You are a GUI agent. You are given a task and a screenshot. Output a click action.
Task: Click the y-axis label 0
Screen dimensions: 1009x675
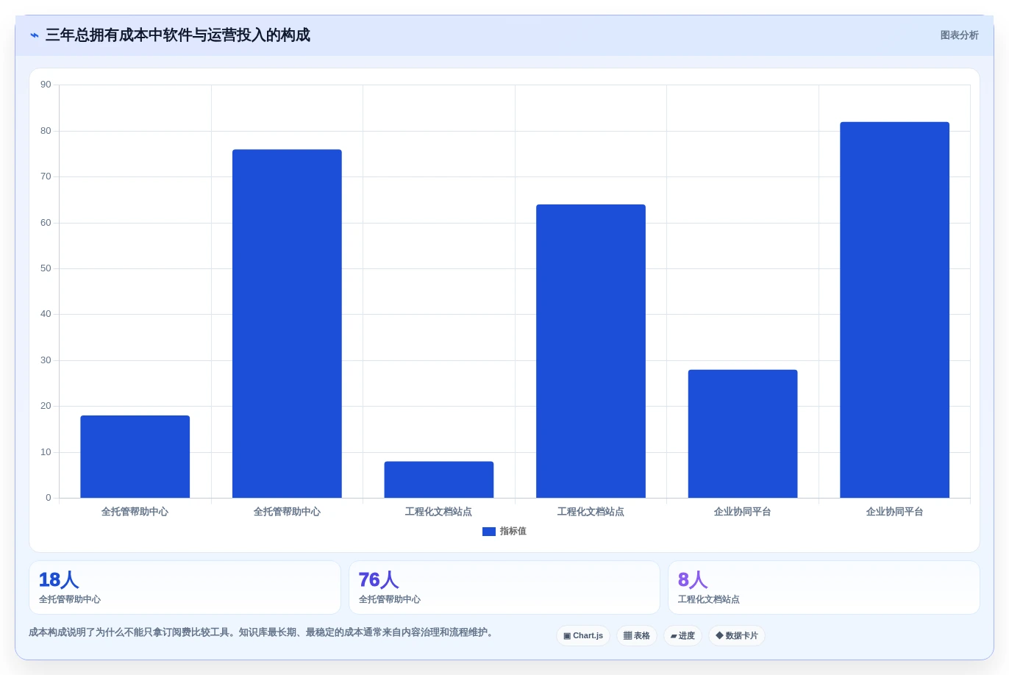49,498
